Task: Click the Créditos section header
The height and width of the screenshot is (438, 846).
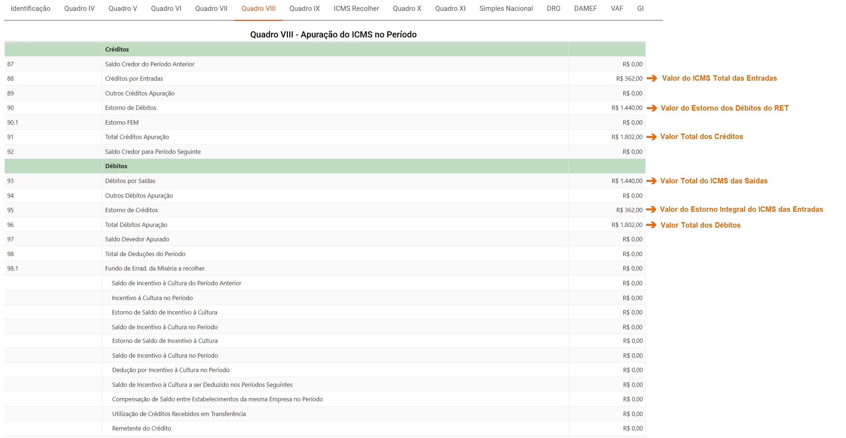Action: 117,49
